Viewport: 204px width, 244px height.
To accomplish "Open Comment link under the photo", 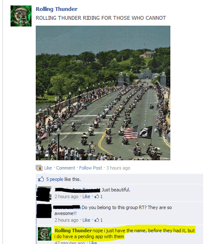I will pyautogui.click(x=66, y=168).
